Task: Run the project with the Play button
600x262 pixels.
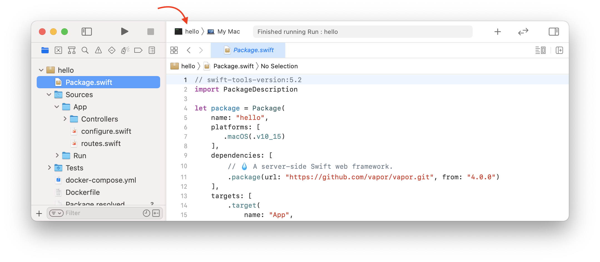Action: [x=124, y=31]
